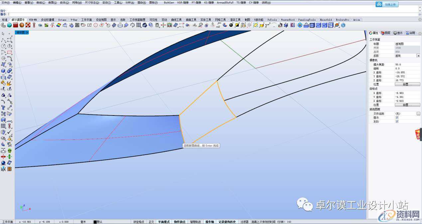Click the solid box tool icon
The height and width of the screenshot is (224, 422).
pyautogui.click(x=3, y=71)
